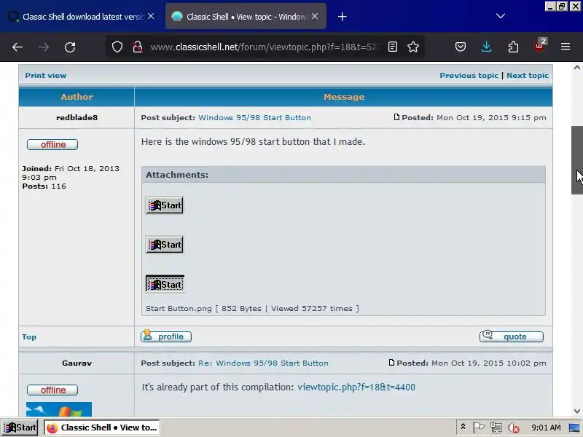Toggle reader view icon
Screen dimensions: 583x437
click(393, 47)
